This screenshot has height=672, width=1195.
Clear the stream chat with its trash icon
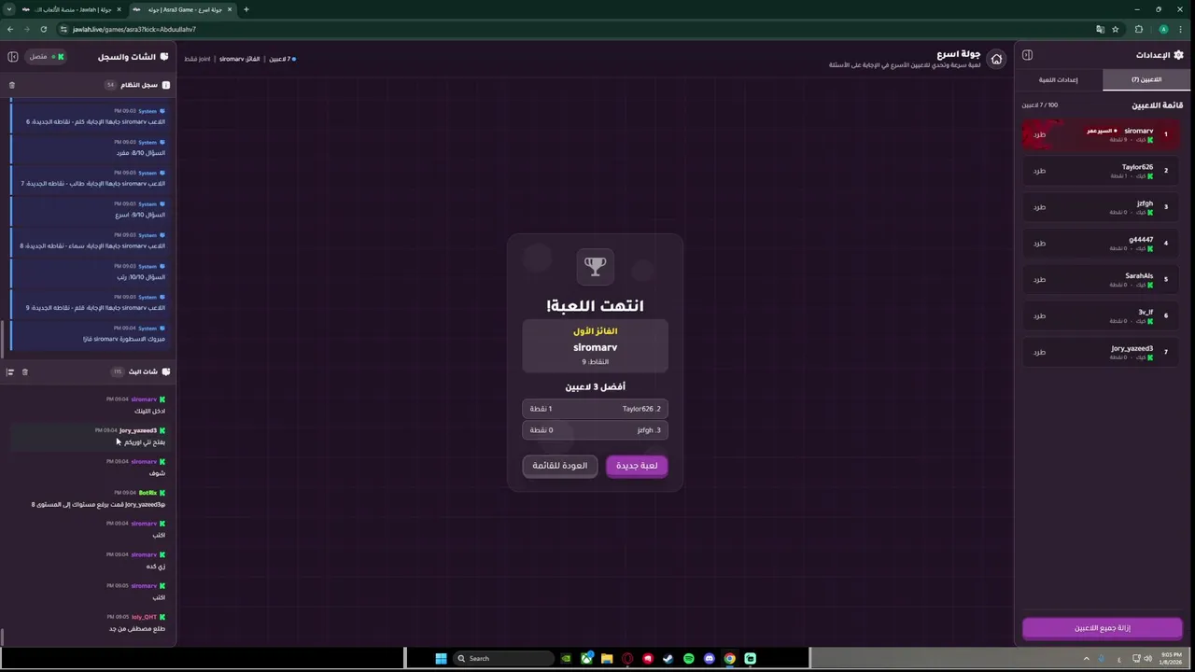tap(25, 371)
